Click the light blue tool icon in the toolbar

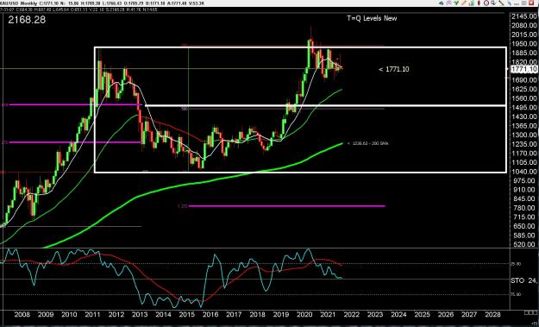pyautogui.click(x=510, y=3)
